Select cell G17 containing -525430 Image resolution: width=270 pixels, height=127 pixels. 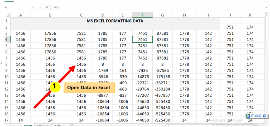162,120
